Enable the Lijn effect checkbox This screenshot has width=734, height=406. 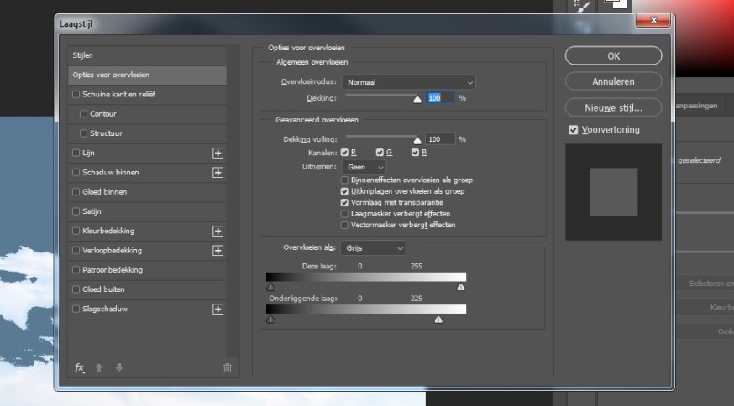point(76,153)
